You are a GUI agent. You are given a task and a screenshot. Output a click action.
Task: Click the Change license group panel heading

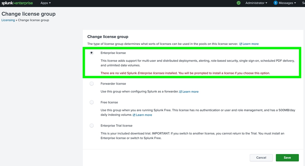[108, 37]
